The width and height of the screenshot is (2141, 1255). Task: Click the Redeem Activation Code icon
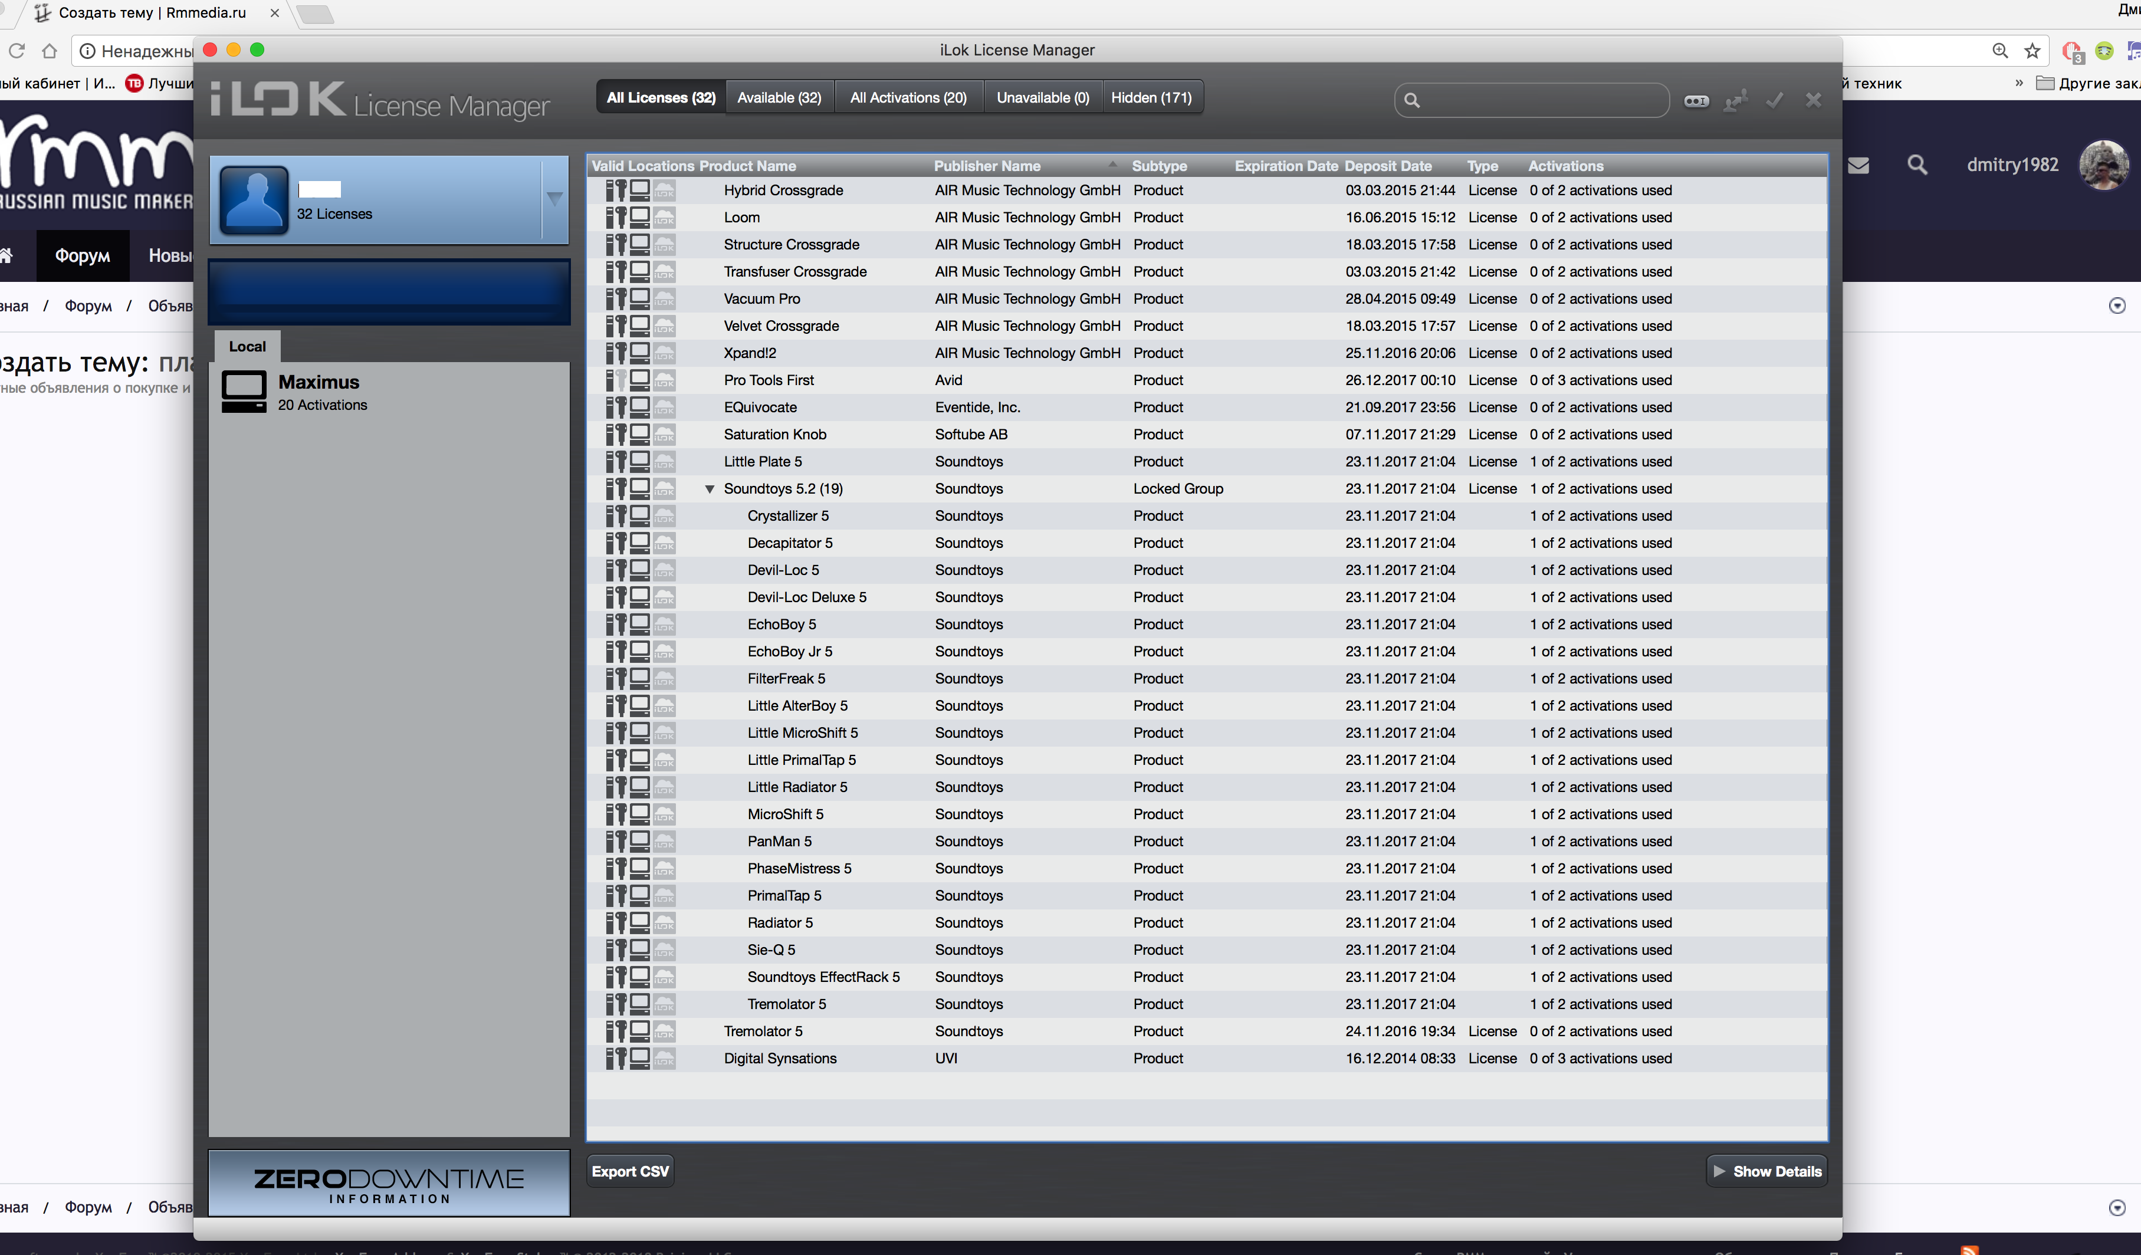point(1696,100)
